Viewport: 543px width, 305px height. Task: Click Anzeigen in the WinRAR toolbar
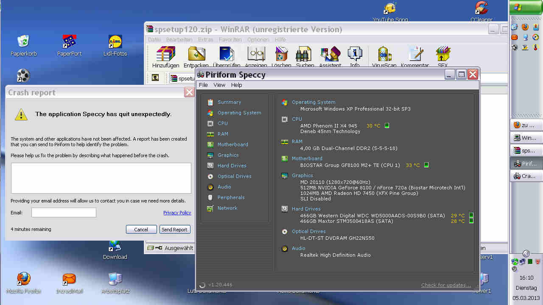coord(256,57)
